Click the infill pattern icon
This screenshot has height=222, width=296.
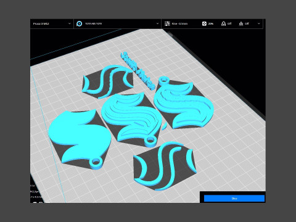click(x=204, y=23)
